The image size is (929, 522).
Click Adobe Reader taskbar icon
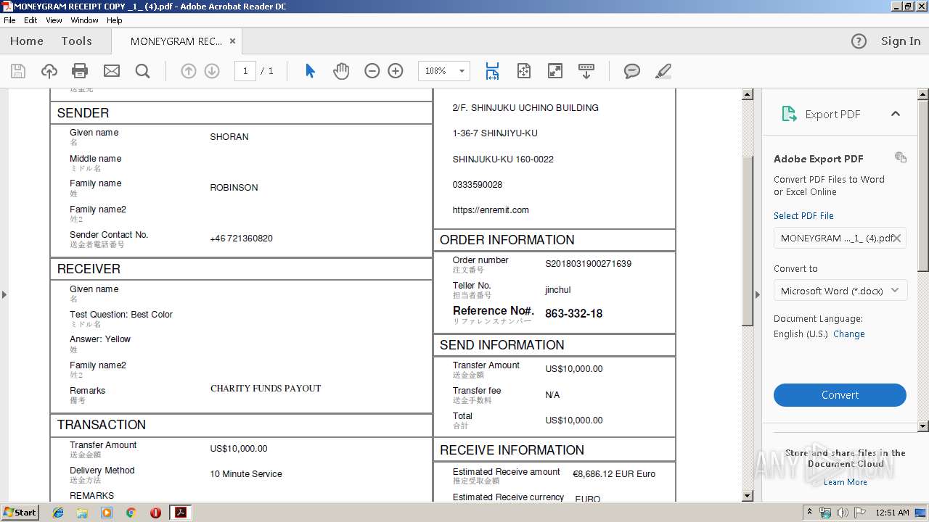click(x=180, y=513)
